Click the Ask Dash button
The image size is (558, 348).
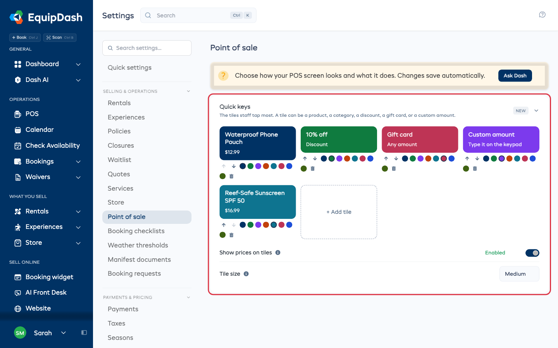click(x=515, y=76)
